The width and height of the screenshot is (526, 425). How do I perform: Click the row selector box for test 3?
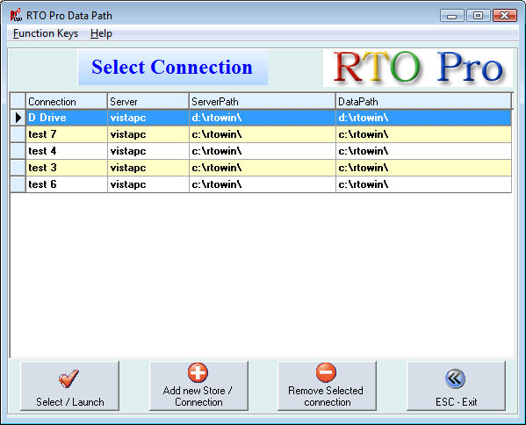pyautogui.click(x=18, y=168)
